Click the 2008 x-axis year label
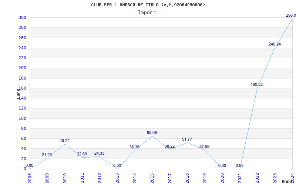296x185 pixels. 30,178
